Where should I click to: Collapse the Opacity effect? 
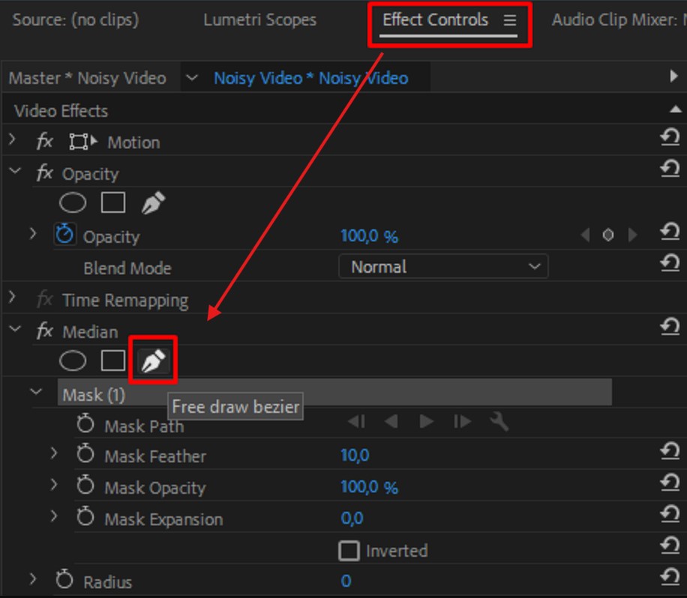[15, 171]
